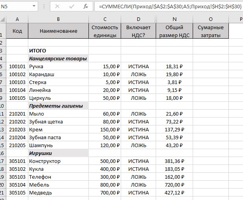Select the Канцелярские товары category cell

click(58, 58)
